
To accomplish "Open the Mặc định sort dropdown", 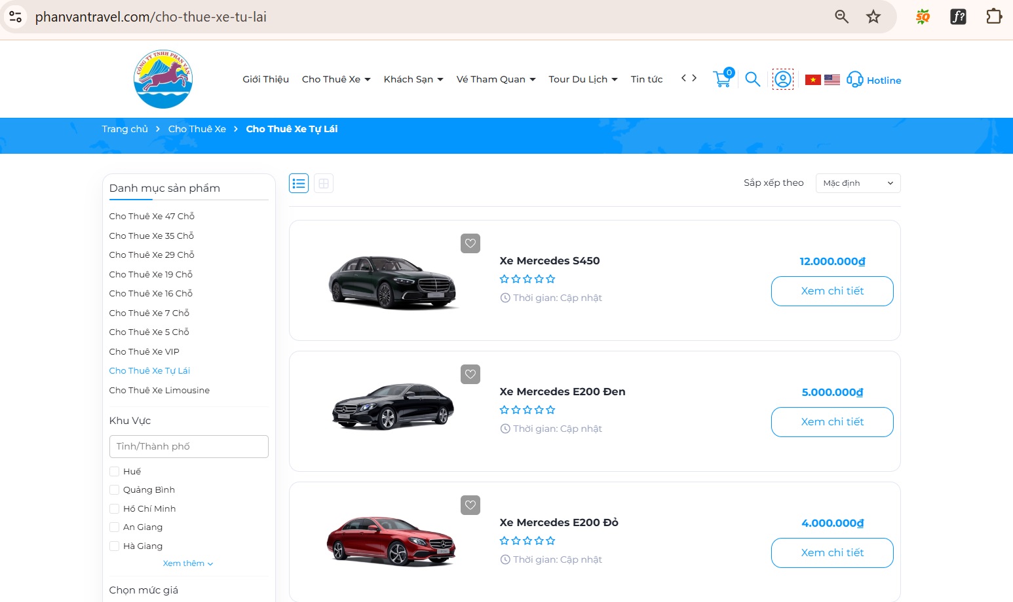I will click(857, 183).
